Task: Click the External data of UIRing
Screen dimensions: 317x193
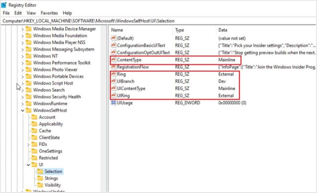Action: pos(226,96)
